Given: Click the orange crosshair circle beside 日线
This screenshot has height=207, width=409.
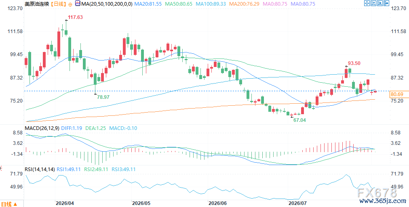Looking at the screenshot, I should [70, 4].
